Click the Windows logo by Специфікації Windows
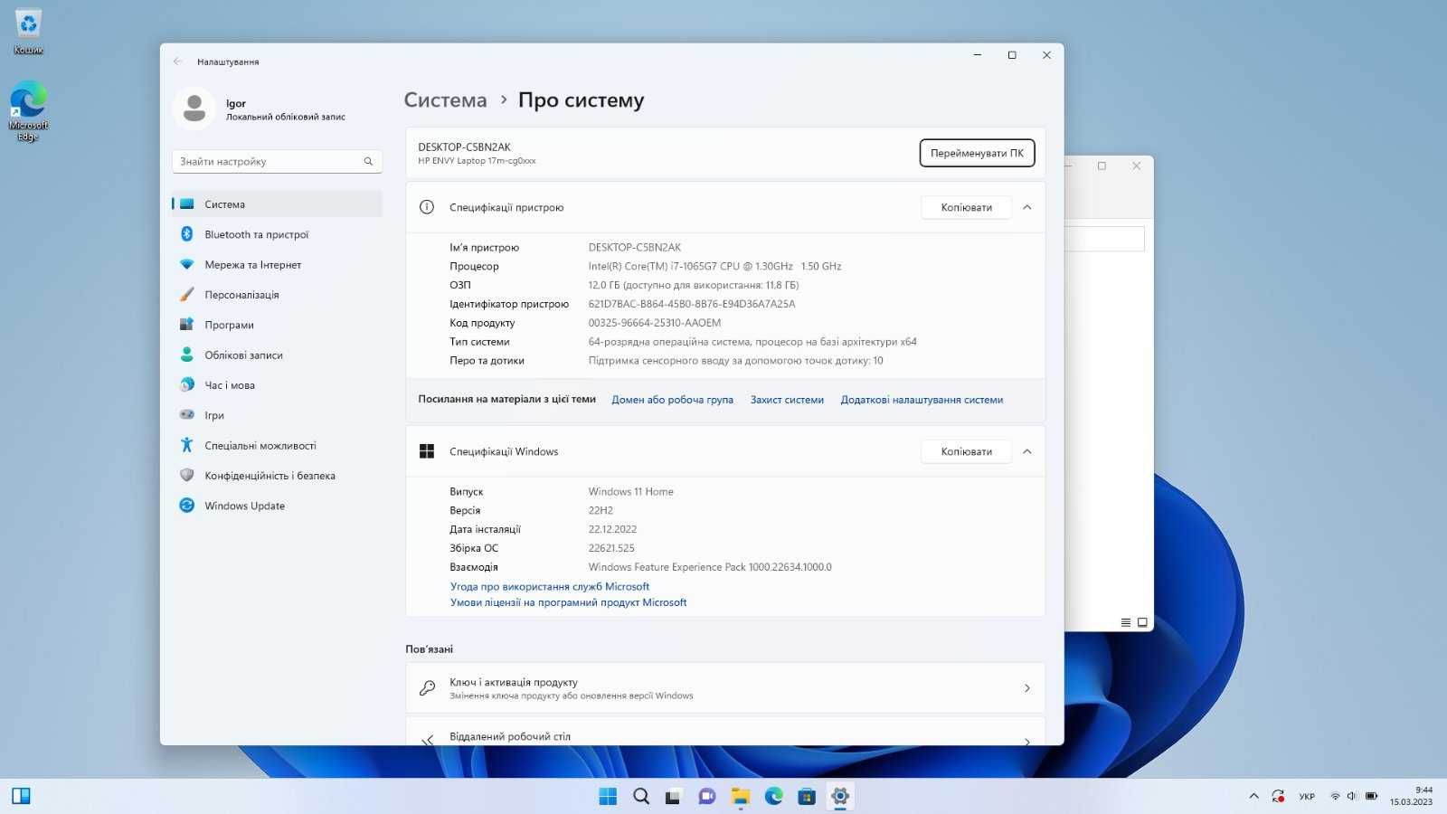The width and height of the screenshot is (1447, 814). [427, 451]
